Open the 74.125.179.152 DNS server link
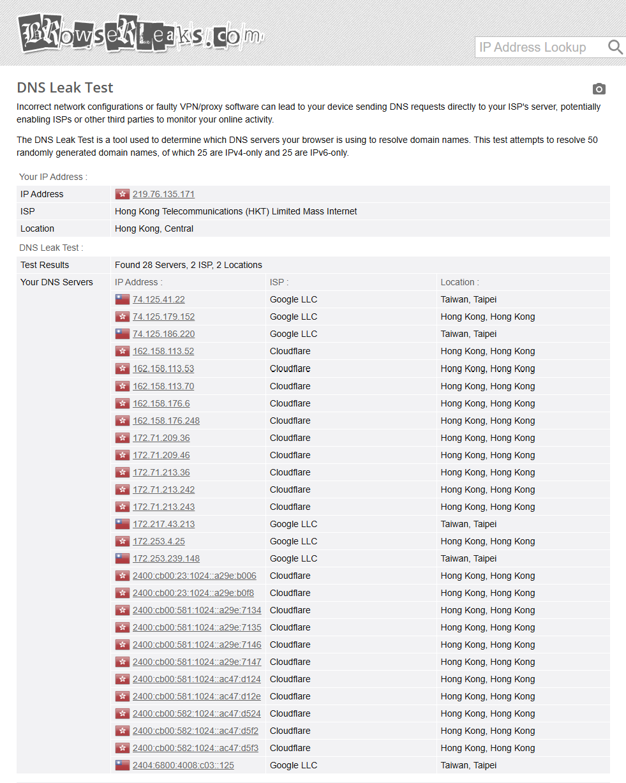The width and height of the screenshot is (626, 783). click(163, 317)
